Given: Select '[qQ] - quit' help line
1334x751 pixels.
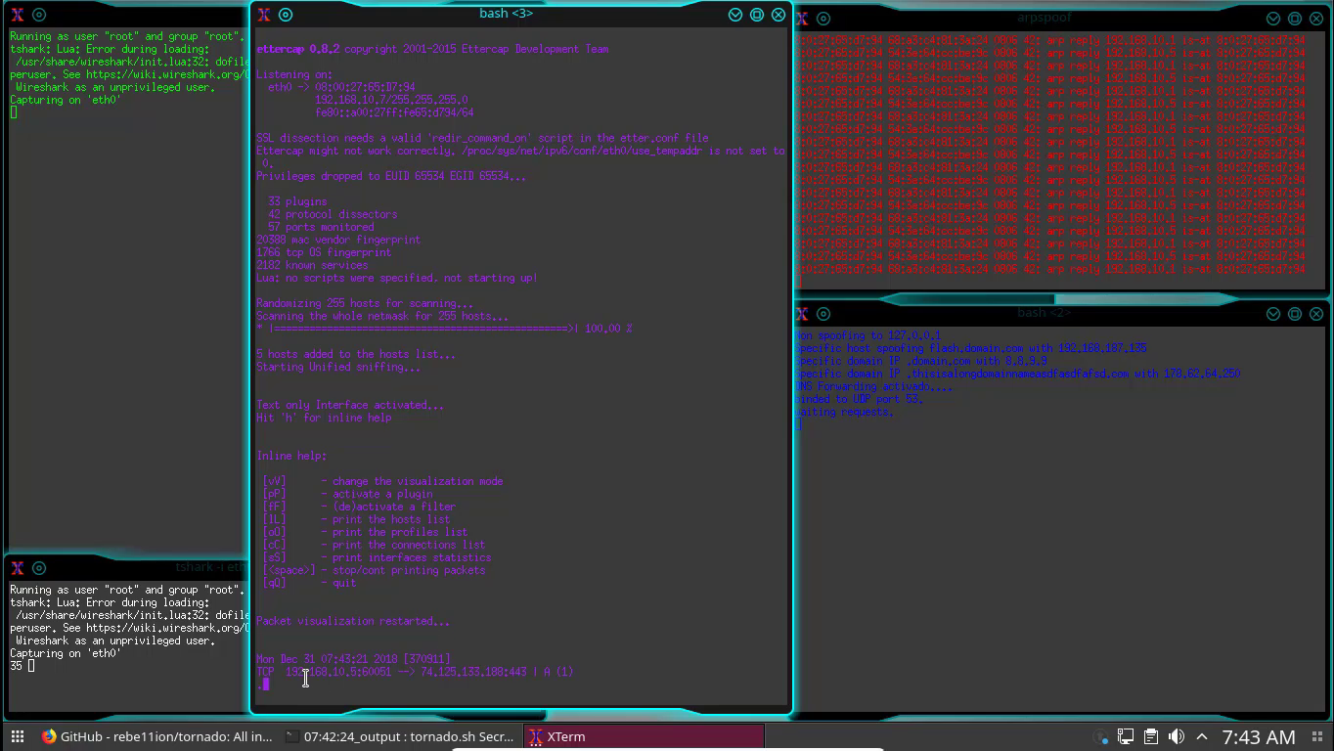Looking at the screenshot, I should pos(309,583).
